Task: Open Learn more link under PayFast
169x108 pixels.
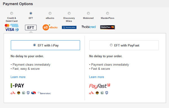Action: [x=97, y=77]
